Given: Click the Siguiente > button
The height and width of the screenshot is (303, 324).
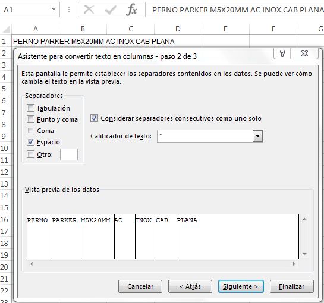Looking at the screenshot, I should (241, 286).
